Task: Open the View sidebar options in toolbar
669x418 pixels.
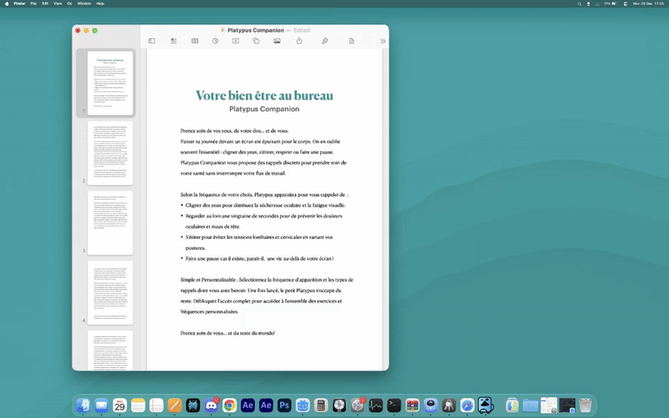Action: (151, 41)
